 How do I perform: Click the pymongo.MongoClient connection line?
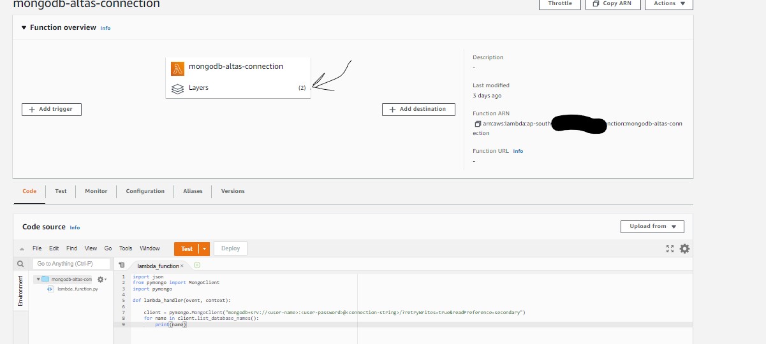coord(334,312)
